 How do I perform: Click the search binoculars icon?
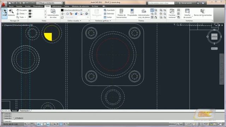pyautogui.click(x=176, y=3)
